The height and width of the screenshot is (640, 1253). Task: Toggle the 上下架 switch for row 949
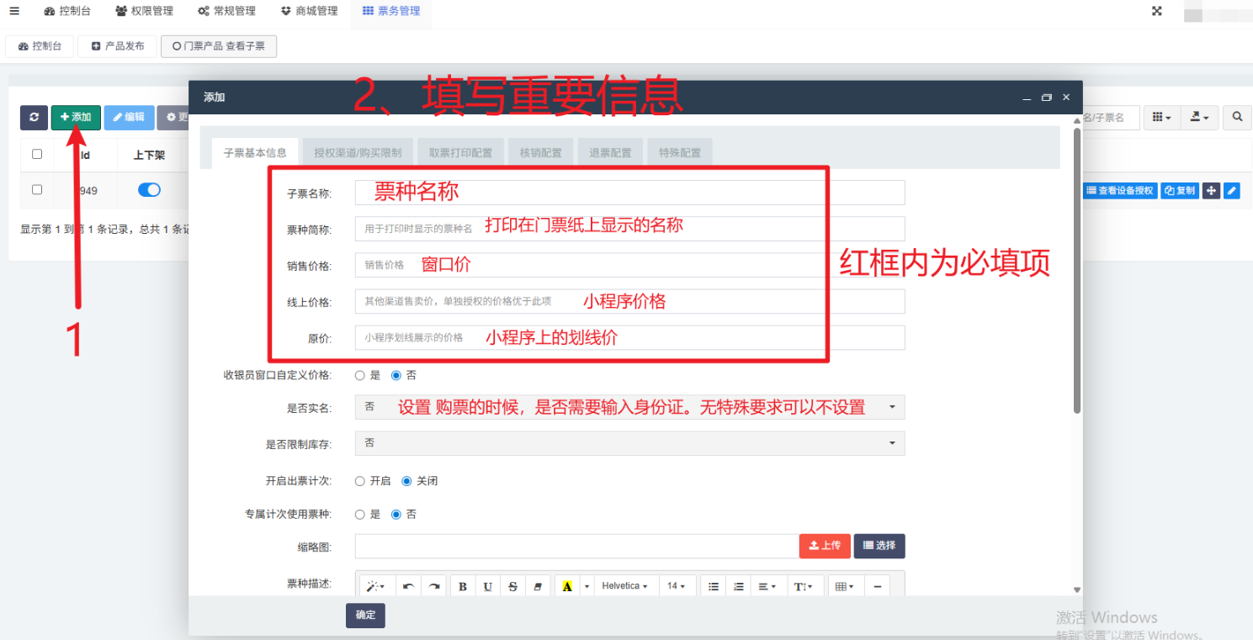(x=149, y=190)
